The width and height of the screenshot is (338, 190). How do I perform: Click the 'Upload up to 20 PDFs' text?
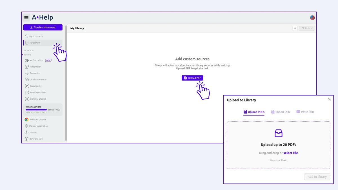[x=279, y=145]
